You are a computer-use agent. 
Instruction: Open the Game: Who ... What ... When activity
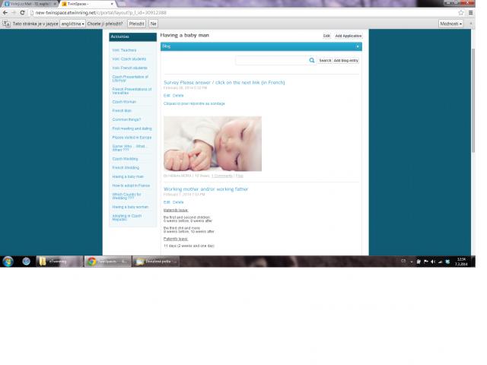pos(130,148)
